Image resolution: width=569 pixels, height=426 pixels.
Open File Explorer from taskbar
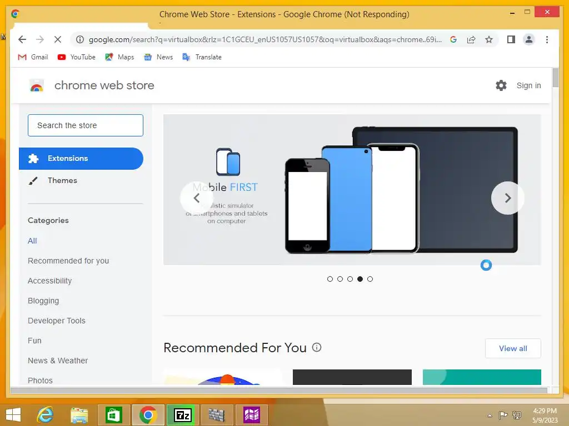click(x=79, y=415)
